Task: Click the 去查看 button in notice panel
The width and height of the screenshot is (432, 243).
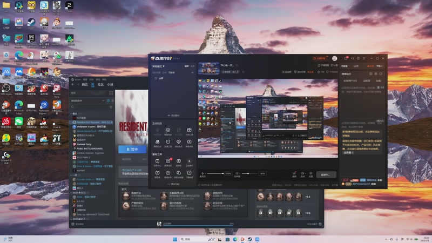Action: (348, 153)
